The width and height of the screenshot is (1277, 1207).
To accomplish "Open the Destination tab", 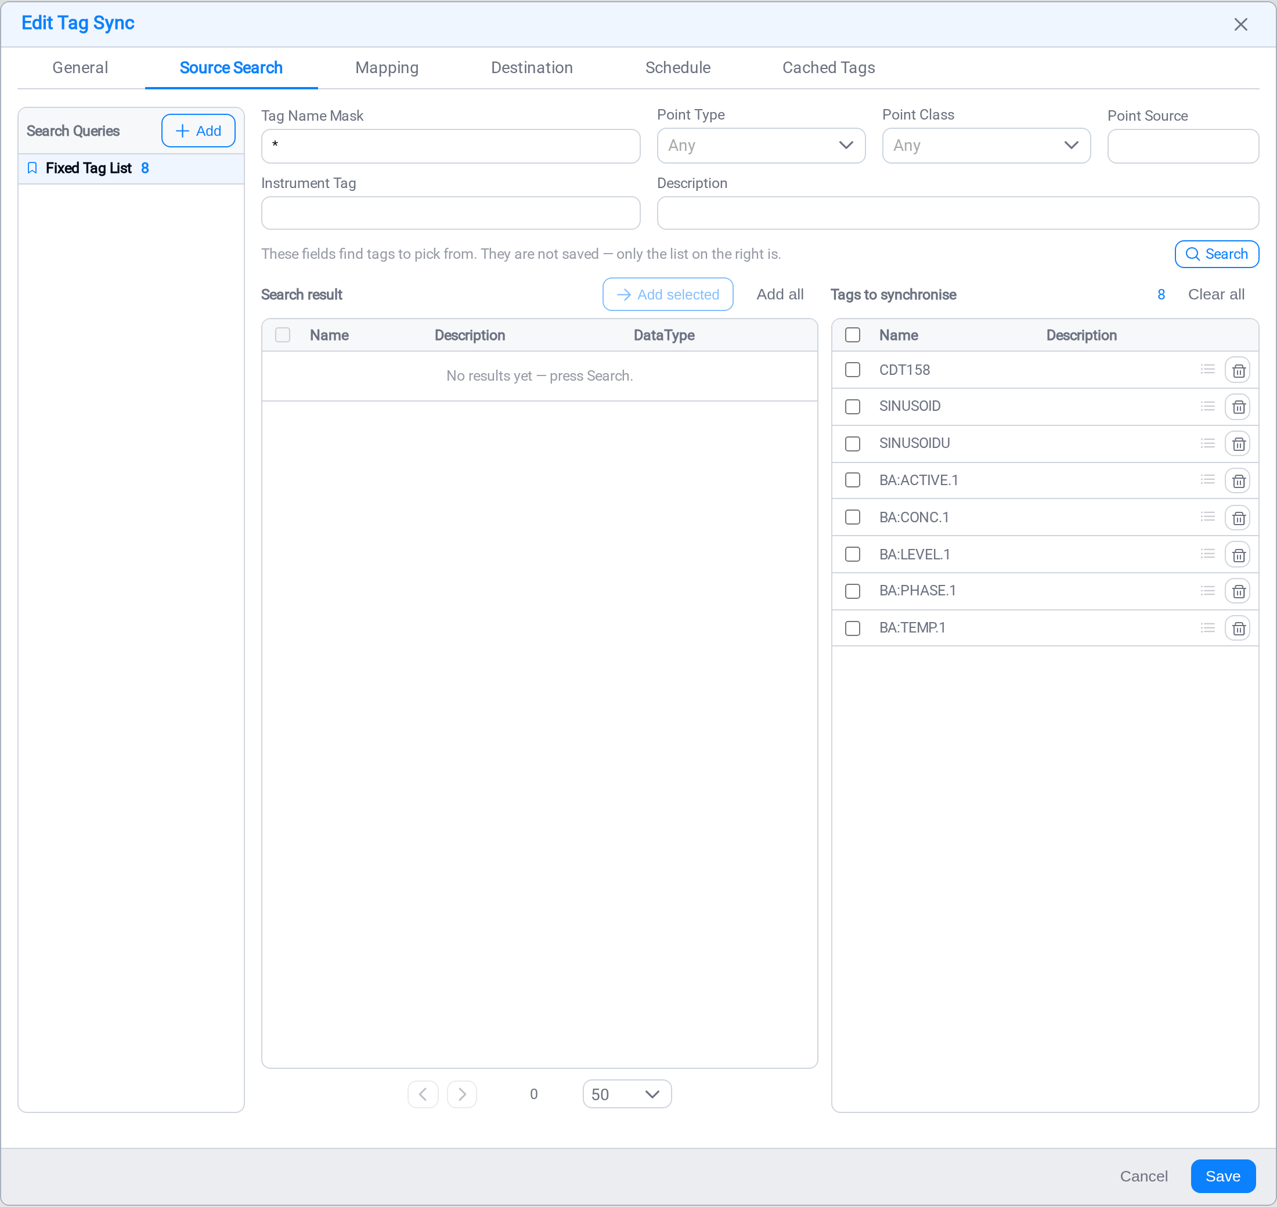I will (x=532, y=67).
